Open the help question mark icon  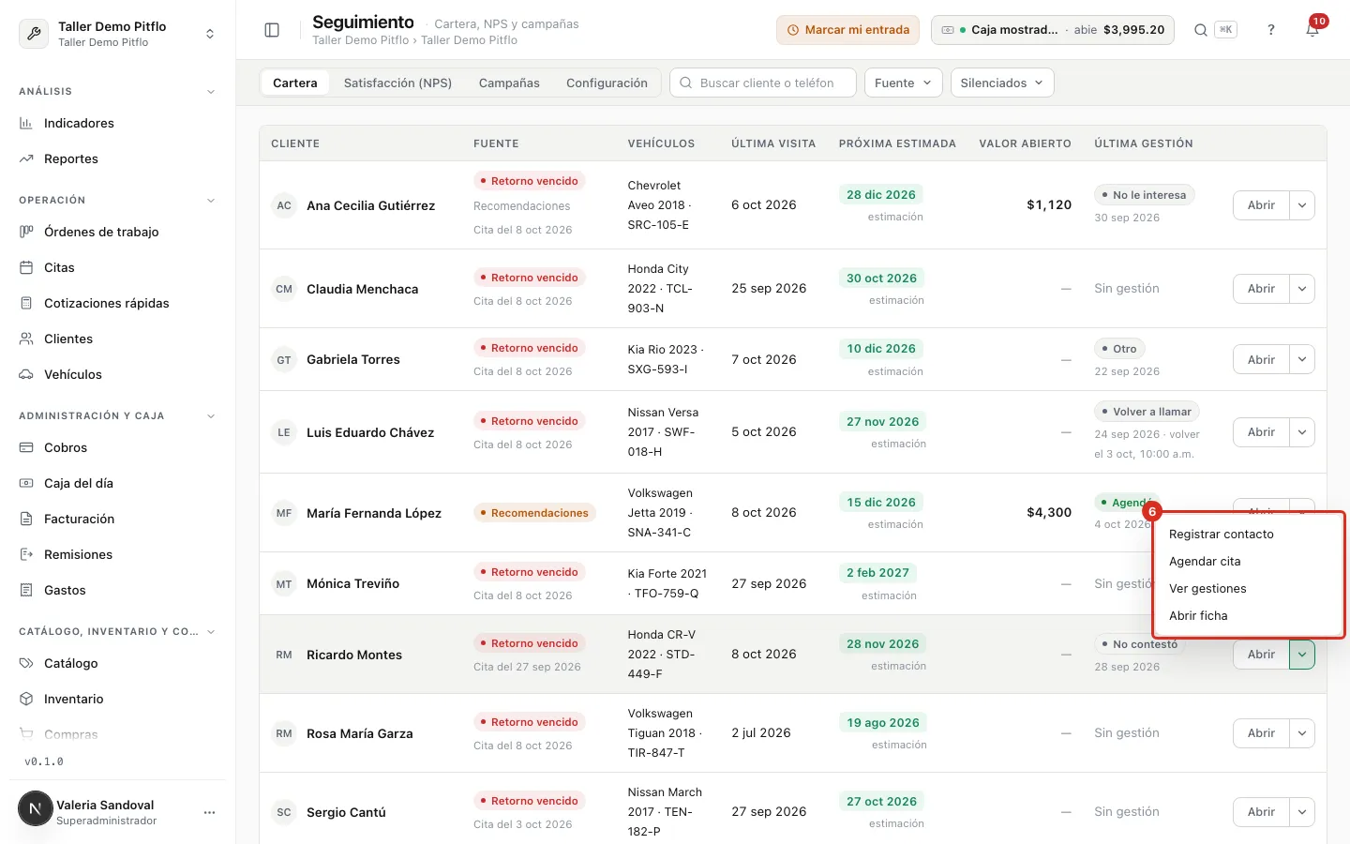[x=1271, y=30]
